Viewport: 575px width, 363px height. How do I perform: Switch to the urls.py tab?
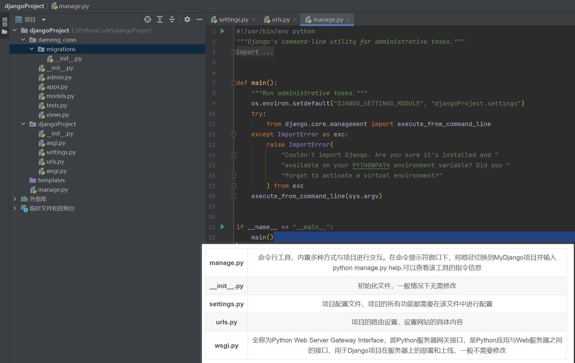point(281,19)
